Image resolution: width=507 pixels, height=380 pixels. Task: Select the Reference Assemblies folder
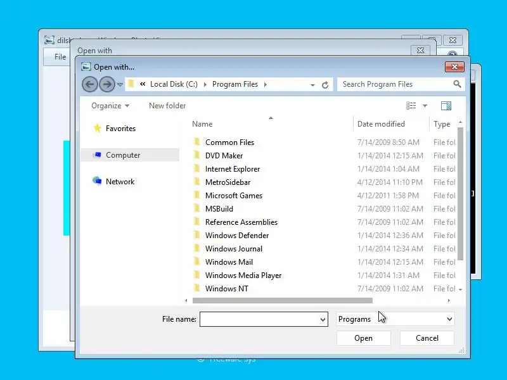click(241, 222)
